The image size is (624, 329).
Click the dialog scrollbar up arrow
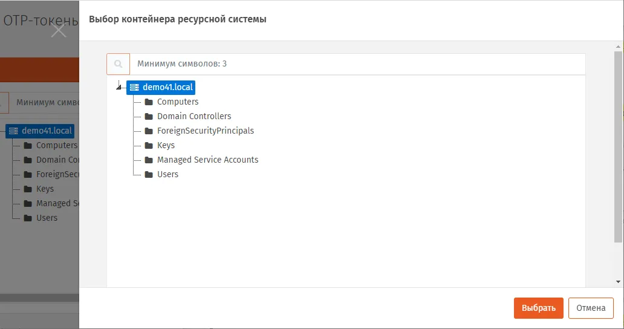point(618,47)
